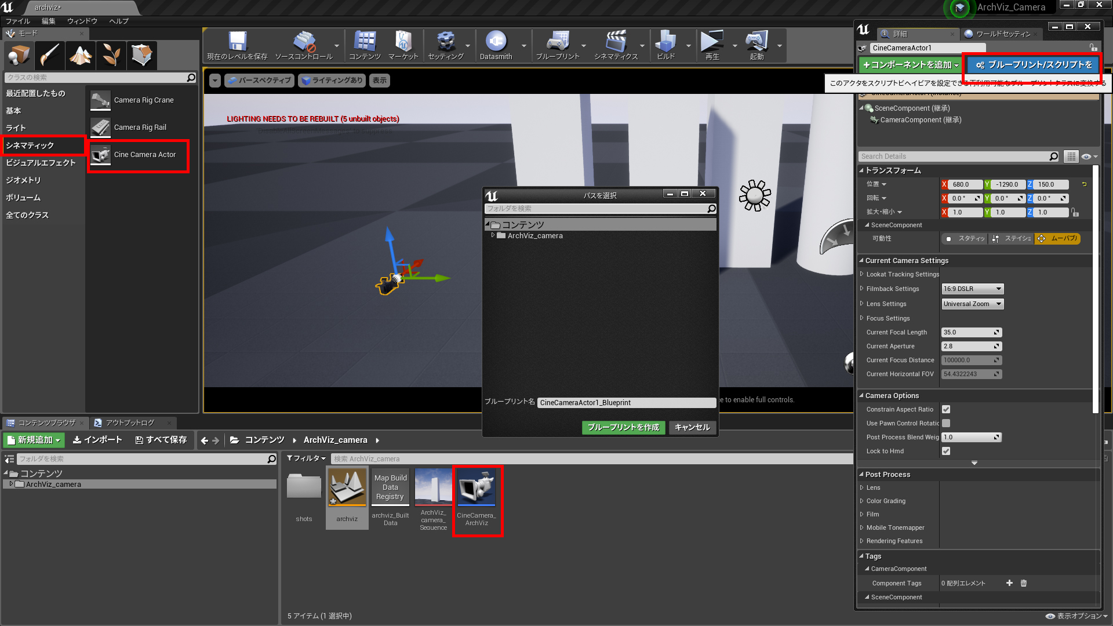Set mobility to Stationary (ステイショナリー)

point(1011,238)
